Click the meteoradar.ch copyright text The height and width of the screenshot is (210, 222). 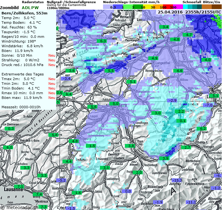(19, 207)
